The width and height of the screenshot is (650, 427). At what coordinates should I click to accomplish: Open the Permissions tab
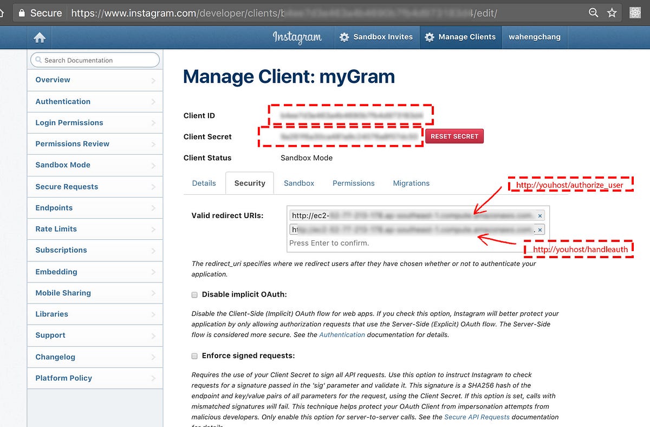click(x=354, y=183)
